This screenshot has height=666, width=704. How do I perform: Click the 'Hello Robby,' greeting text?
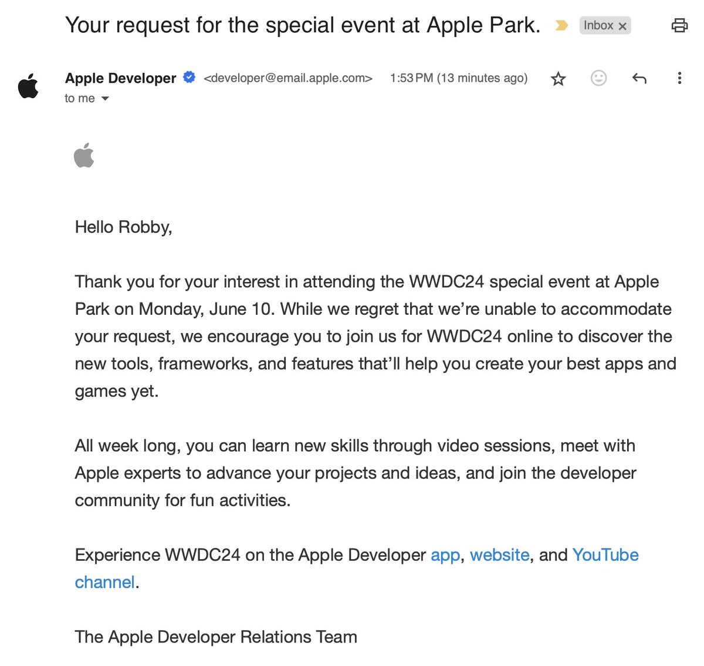coord(123,227)
